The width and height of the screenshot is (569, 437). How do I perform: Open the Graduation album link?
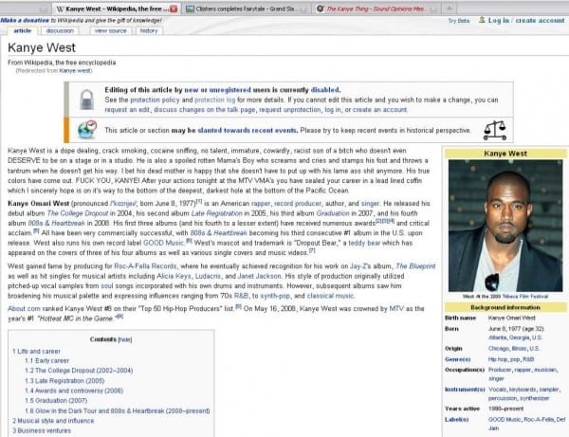333,213
